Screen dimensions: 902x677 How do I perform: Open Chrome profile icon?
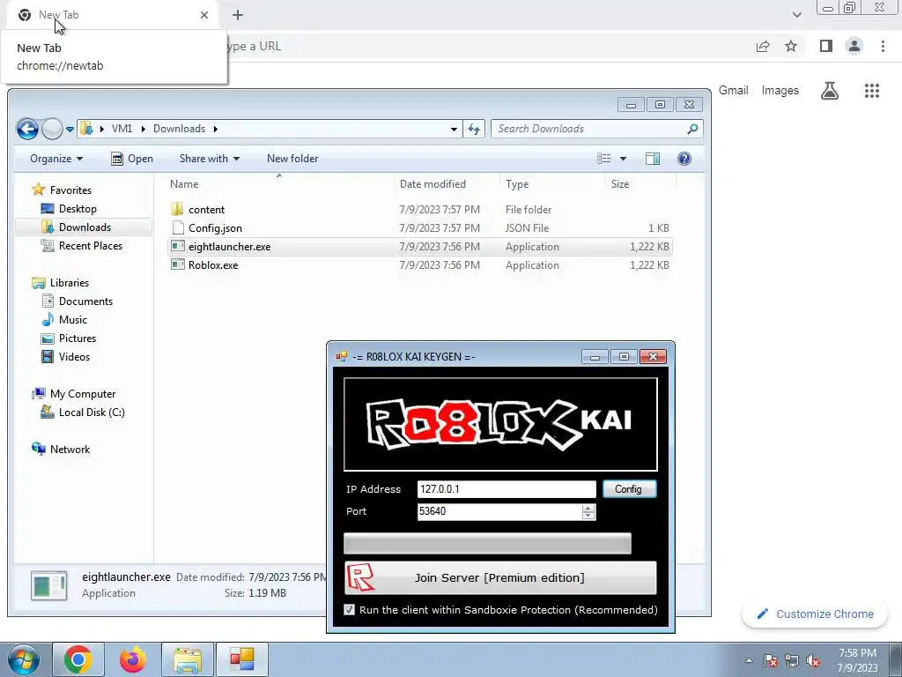tap(854, 46)
